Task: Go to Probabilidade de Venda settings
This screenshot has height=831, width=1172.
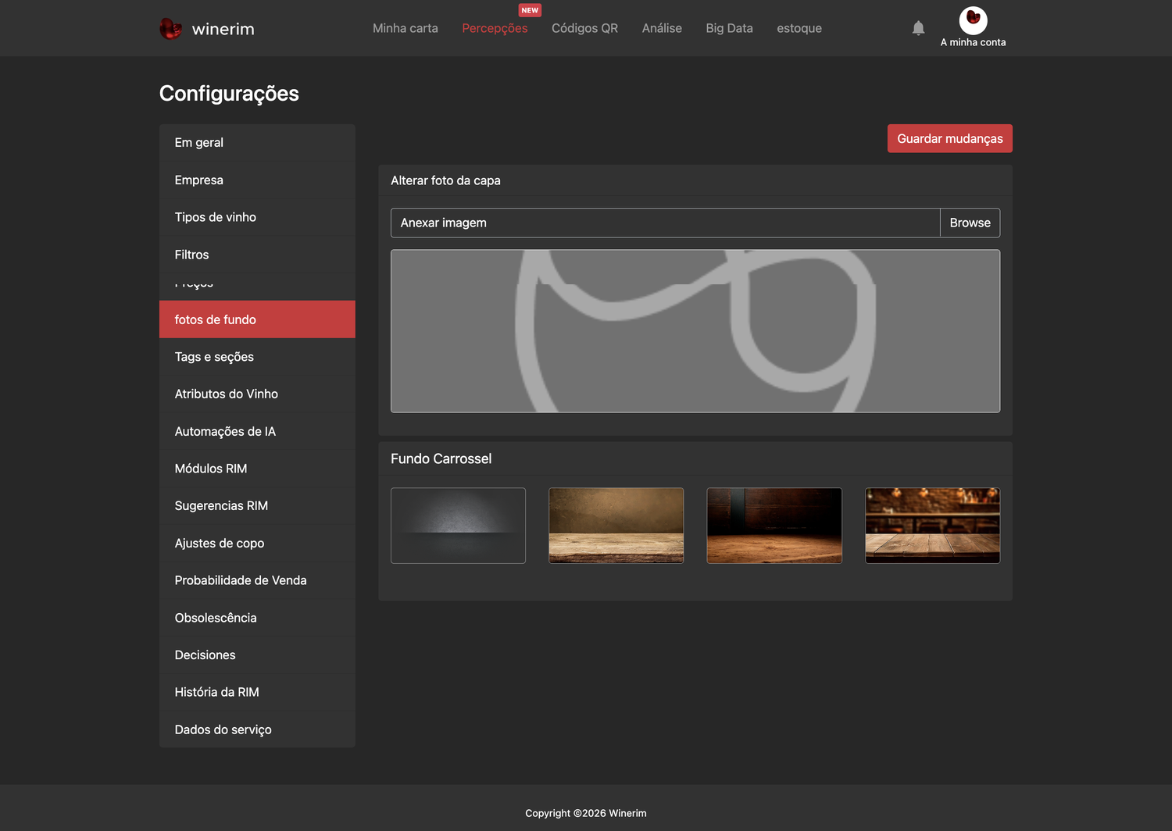Action: tap(257, 580)
